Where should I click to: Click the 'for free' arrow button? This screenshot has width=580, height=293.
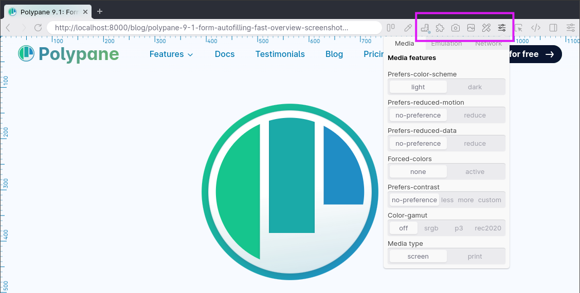point(536,54)
